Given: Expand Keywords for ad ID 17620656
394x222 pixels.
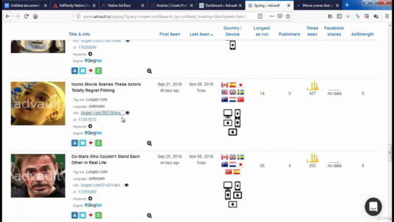Looking at the screenshot, I should [x=90, y=54].
